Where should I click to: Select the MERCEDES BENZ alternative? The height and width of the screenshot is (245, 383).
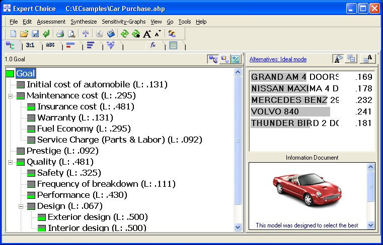(312, 100)
